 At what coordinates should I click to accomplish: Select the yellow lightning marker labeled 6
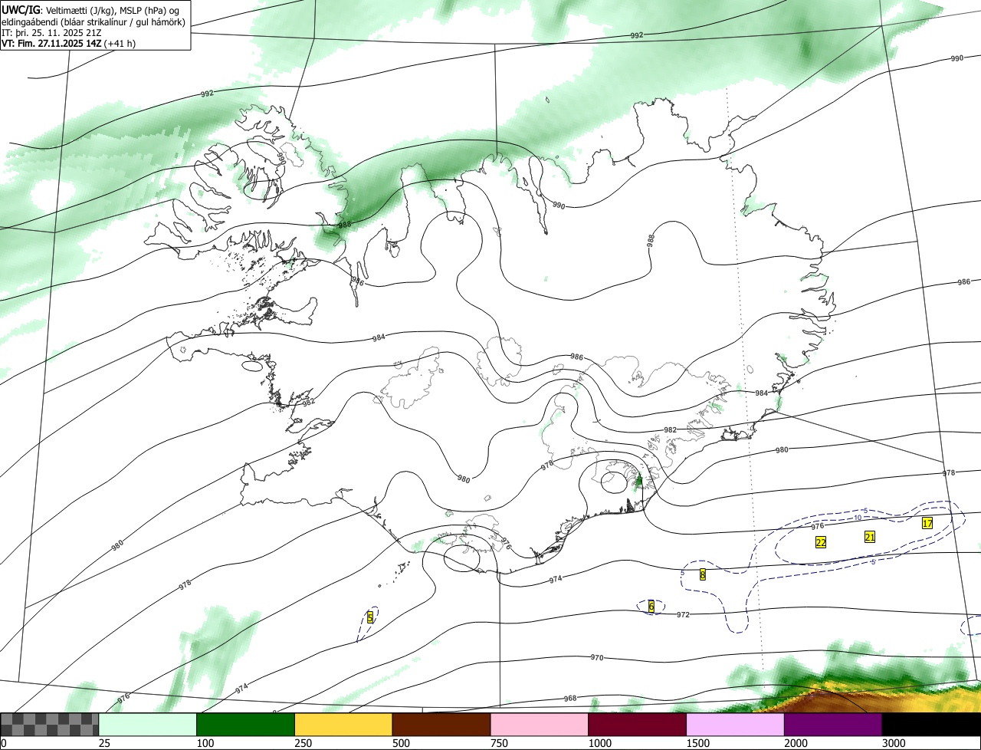pyautogui.click(x=651, y=606)
